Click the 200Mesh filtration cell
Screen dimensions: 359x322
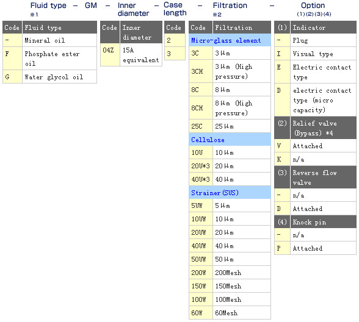tap(242, 273)
